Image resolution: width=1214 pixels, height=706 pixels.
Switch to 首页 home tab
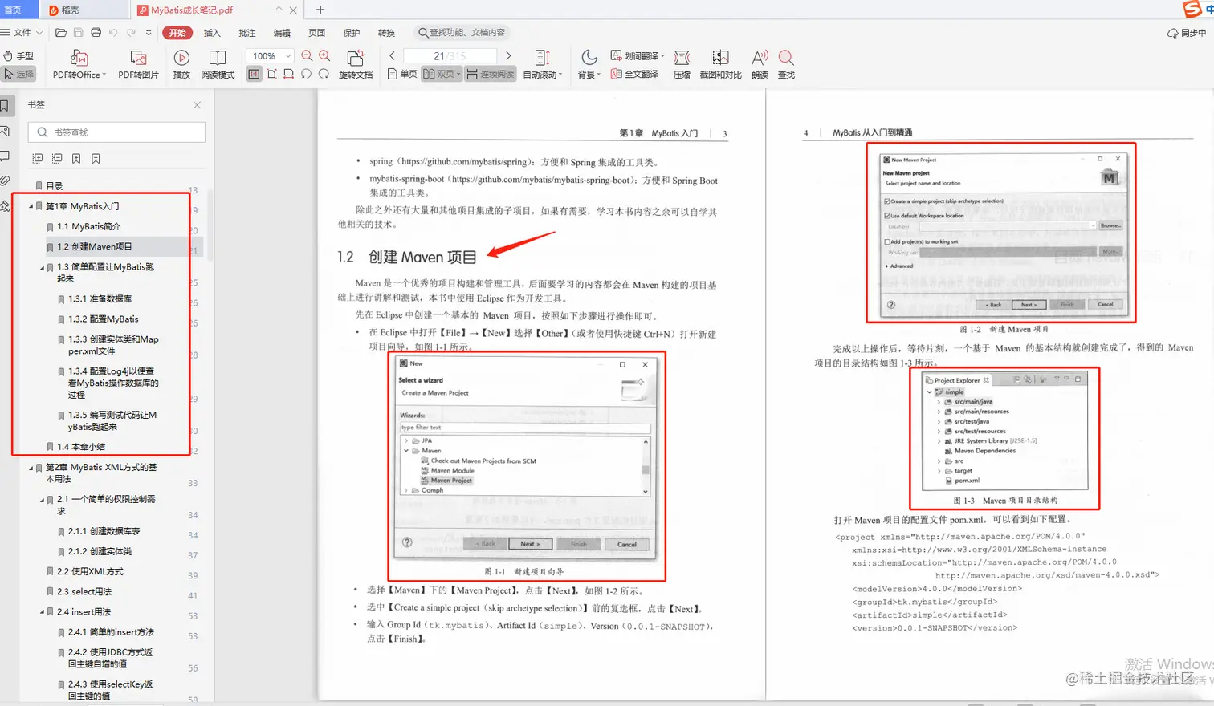click(x=18, y=10)
